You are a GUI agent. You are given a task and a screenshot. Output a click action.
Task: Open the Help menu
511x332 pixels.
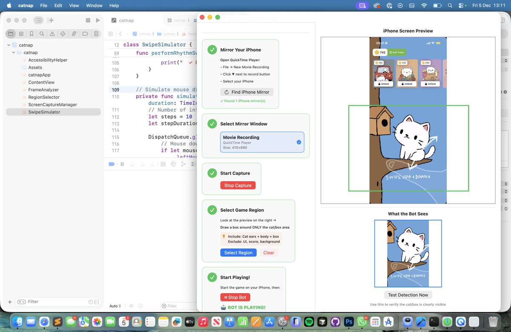point(114,6)
